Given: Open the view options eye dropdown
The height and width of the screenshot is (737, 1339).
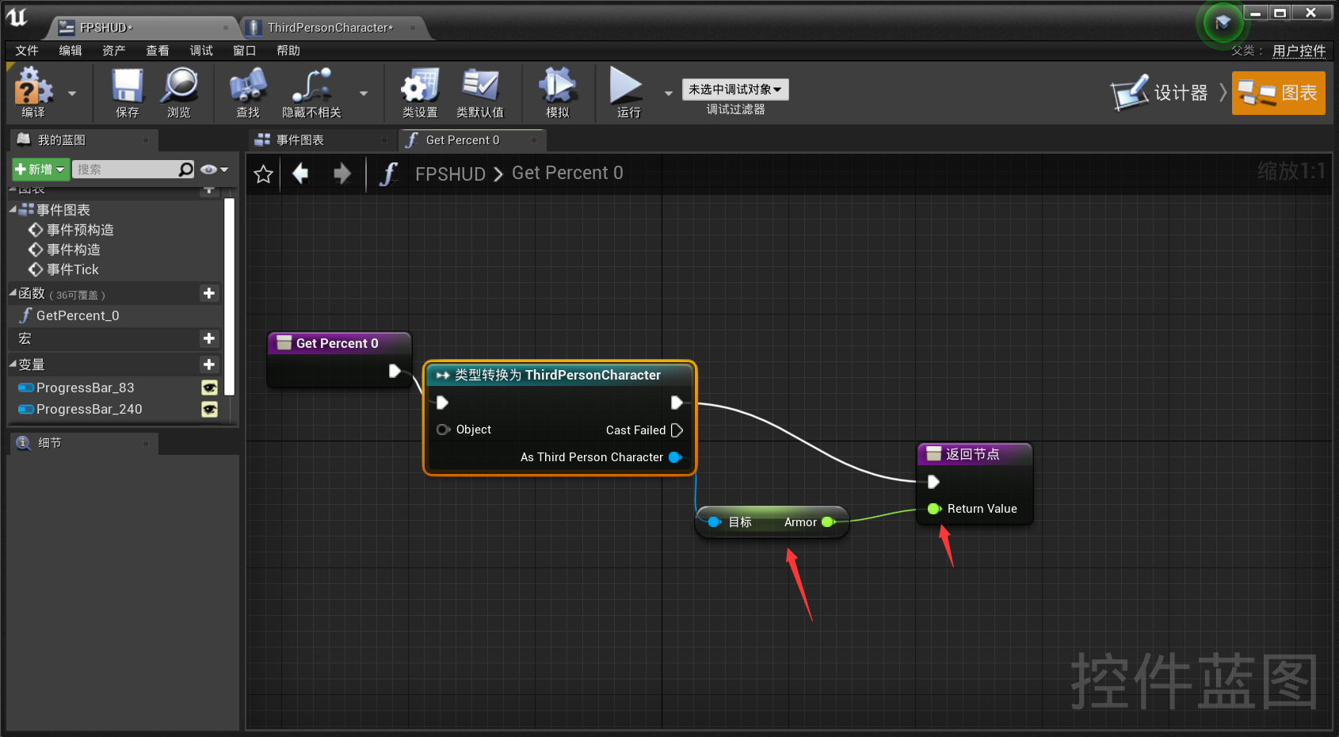Looking at the screenshot, I should [214, 170].
